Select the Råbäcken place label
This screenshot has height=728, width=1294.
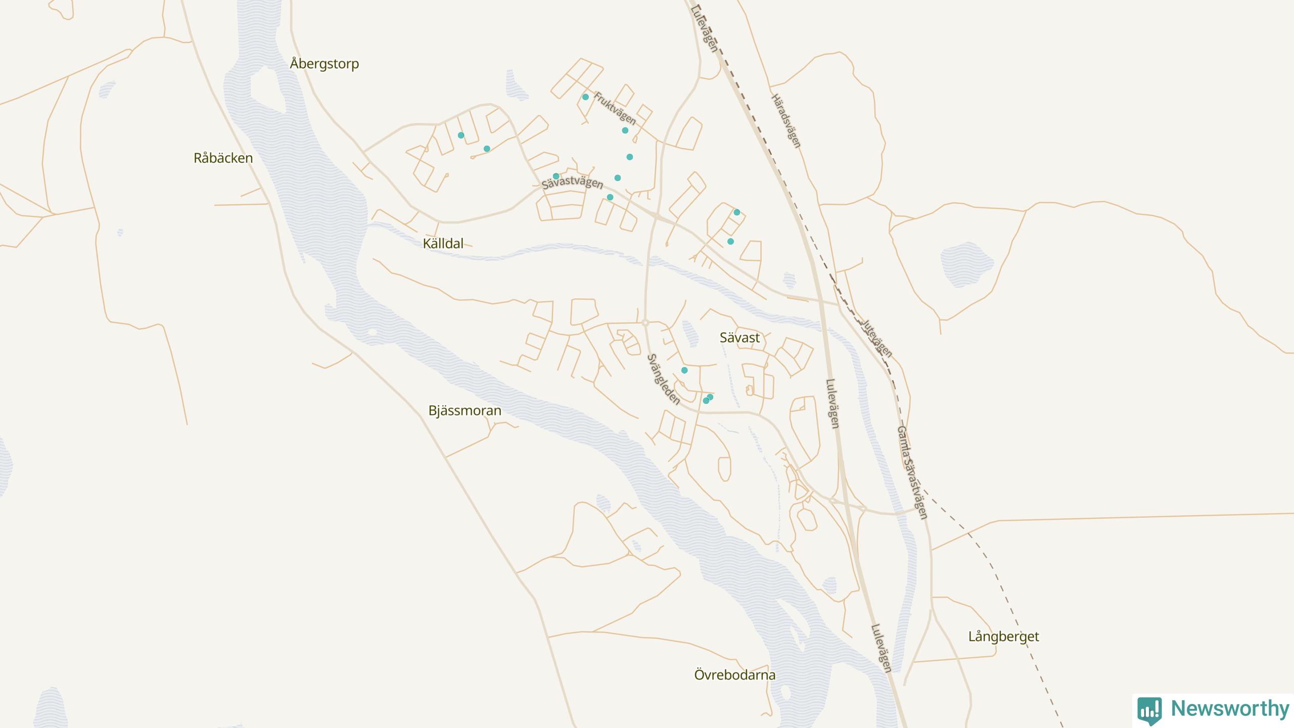(223, 158)
